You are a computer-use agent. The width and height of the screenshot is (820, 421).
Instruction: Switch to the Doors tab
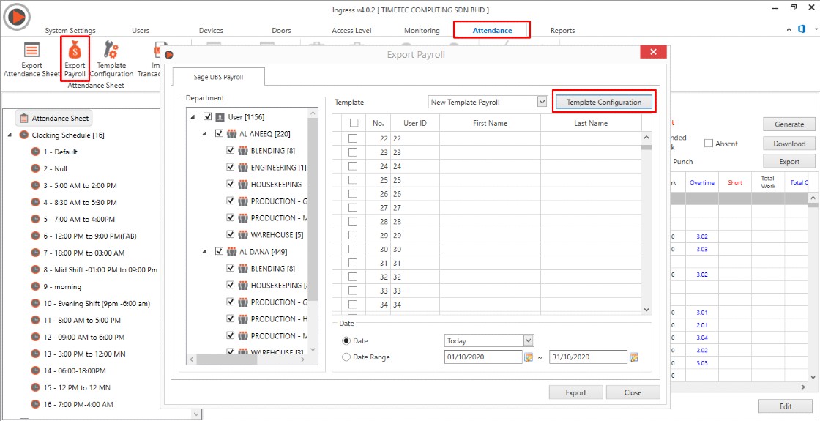[281, 30]
